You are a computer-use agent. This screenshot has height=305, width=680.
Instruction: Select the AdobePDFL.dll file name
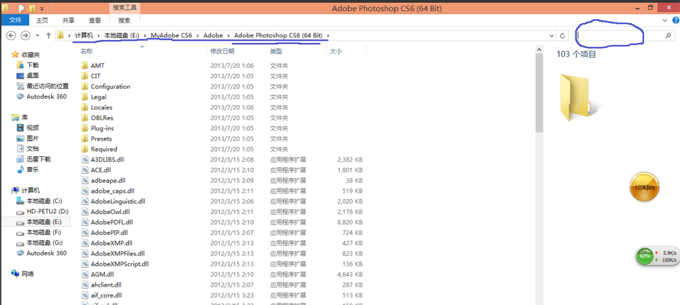click(112, 222)
